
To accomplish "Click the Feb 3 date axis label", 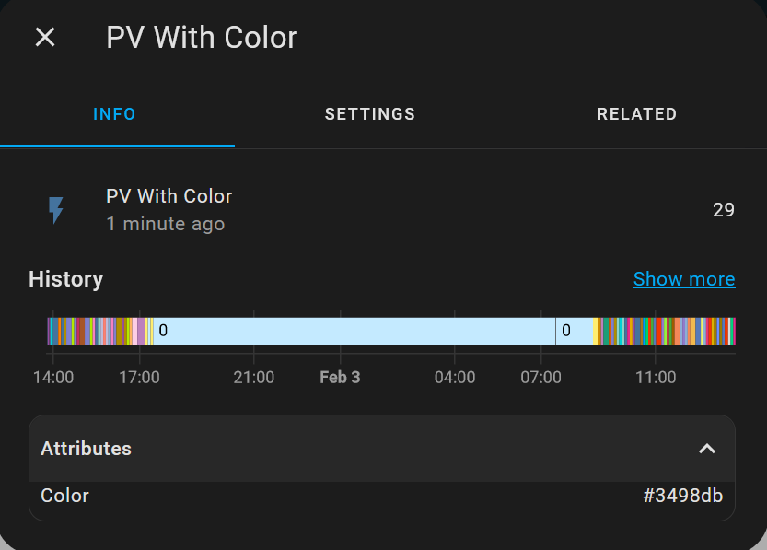I will (340, 378).
